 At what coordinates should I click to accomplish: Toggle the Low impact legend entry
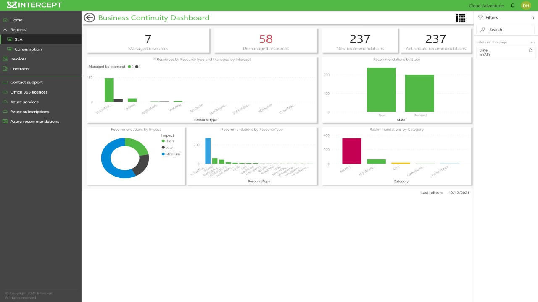tap(167, 148)
